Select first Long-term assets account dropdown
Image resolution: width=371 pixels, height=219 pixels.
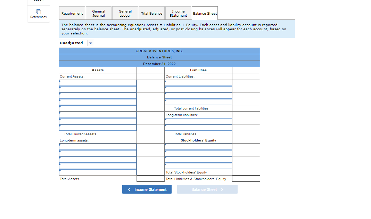click(98, 147)
